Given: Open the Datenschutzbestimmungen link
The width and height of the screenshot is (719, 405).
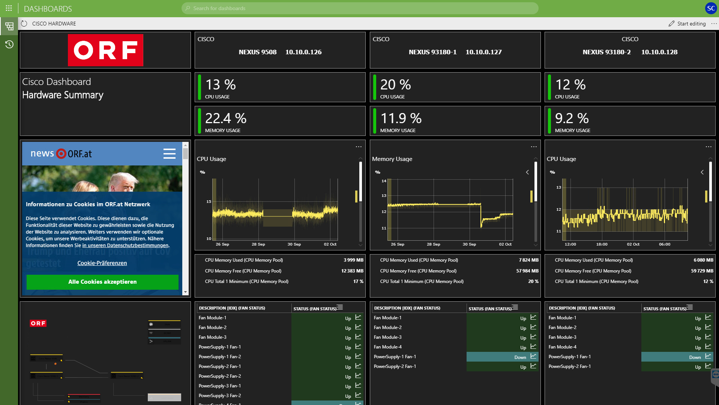Looking at the screenshot, I should [126, 246].
